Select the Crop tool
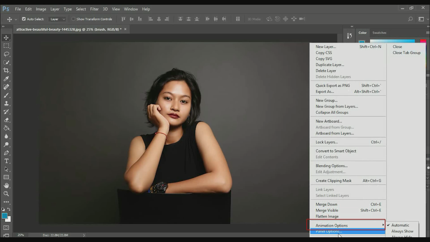 click(x=6, y=71)
